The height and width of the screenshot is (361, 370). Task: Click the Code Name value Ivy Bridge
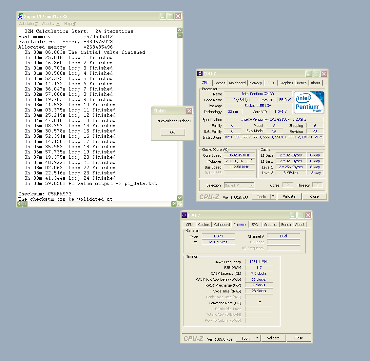[x=242, y=100]
